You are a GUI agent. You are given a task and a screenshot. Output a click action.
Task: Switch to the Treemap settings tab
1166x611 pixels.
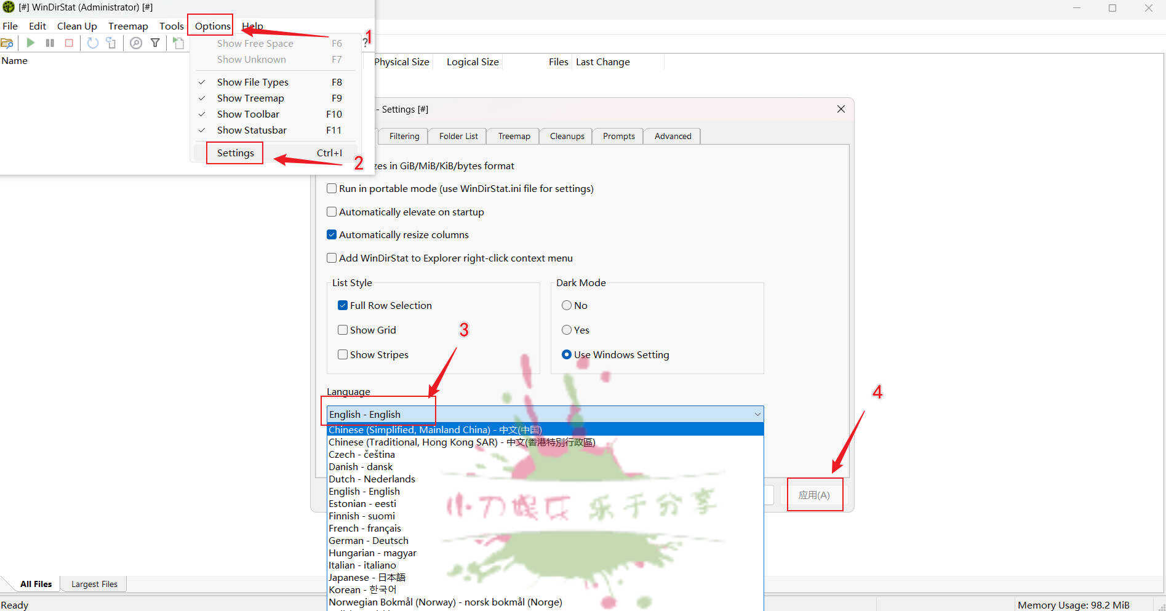point(514,137)
